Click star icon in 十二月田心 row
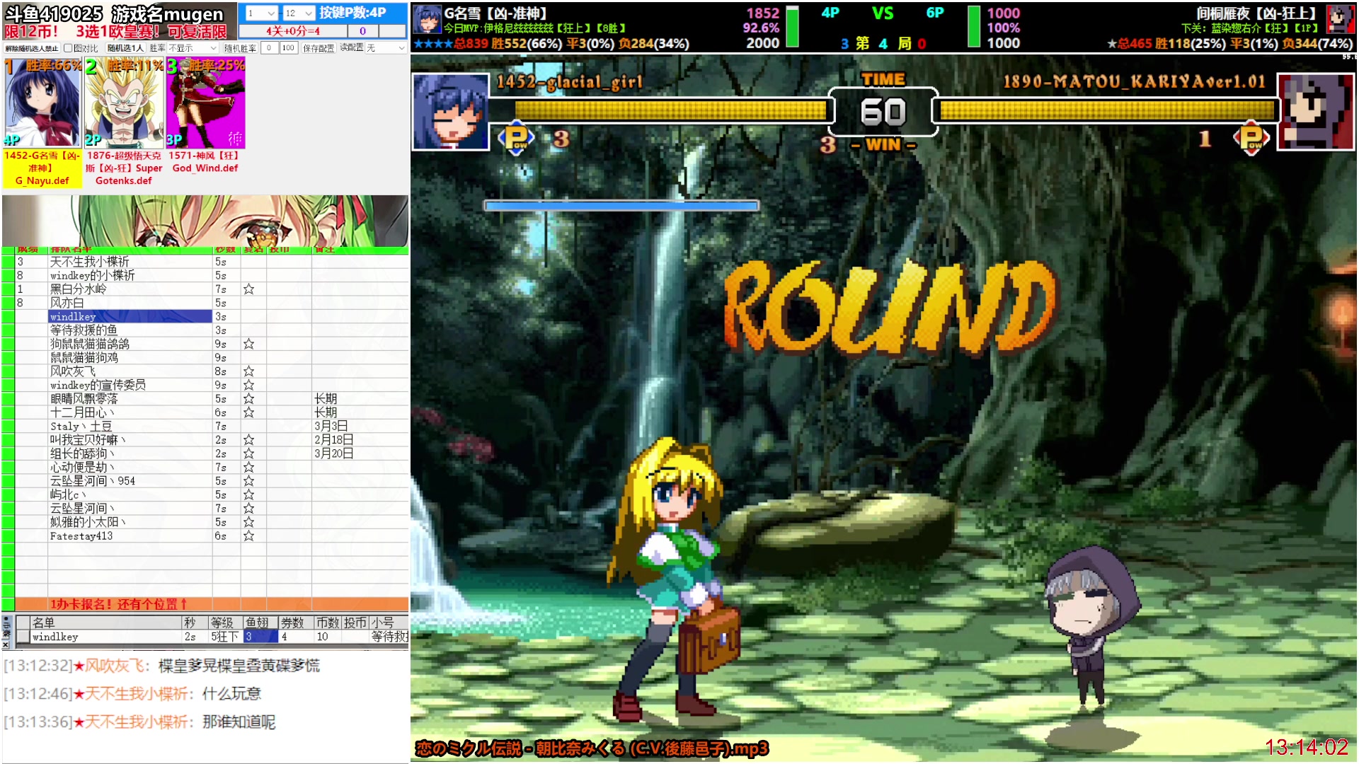1359x764 pixels. coord(248,412)
